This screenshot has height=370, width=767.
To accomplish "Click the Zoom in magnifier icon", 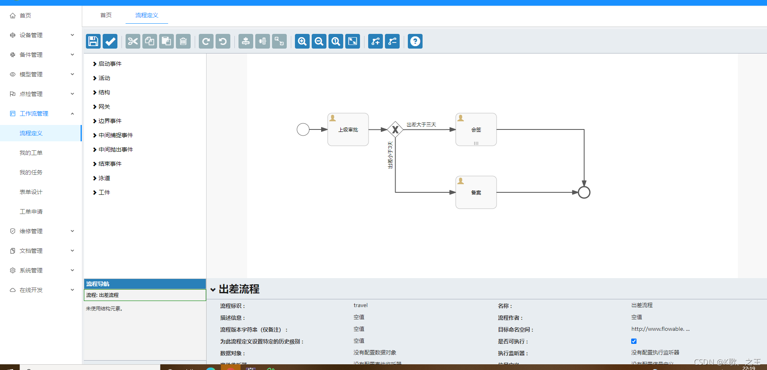I will [x=302, y=41].
